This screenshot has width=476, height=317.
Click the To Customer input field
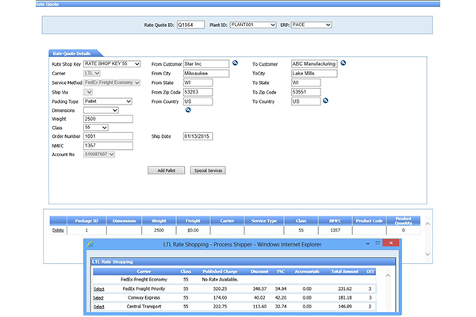[x=314, y=63]
